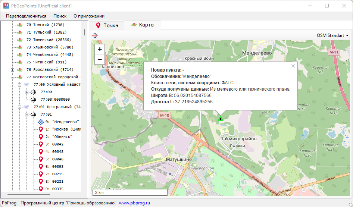Screen dimensions: 353x207
Task: Click the center-on-point target icon
Action: point(95,35)
